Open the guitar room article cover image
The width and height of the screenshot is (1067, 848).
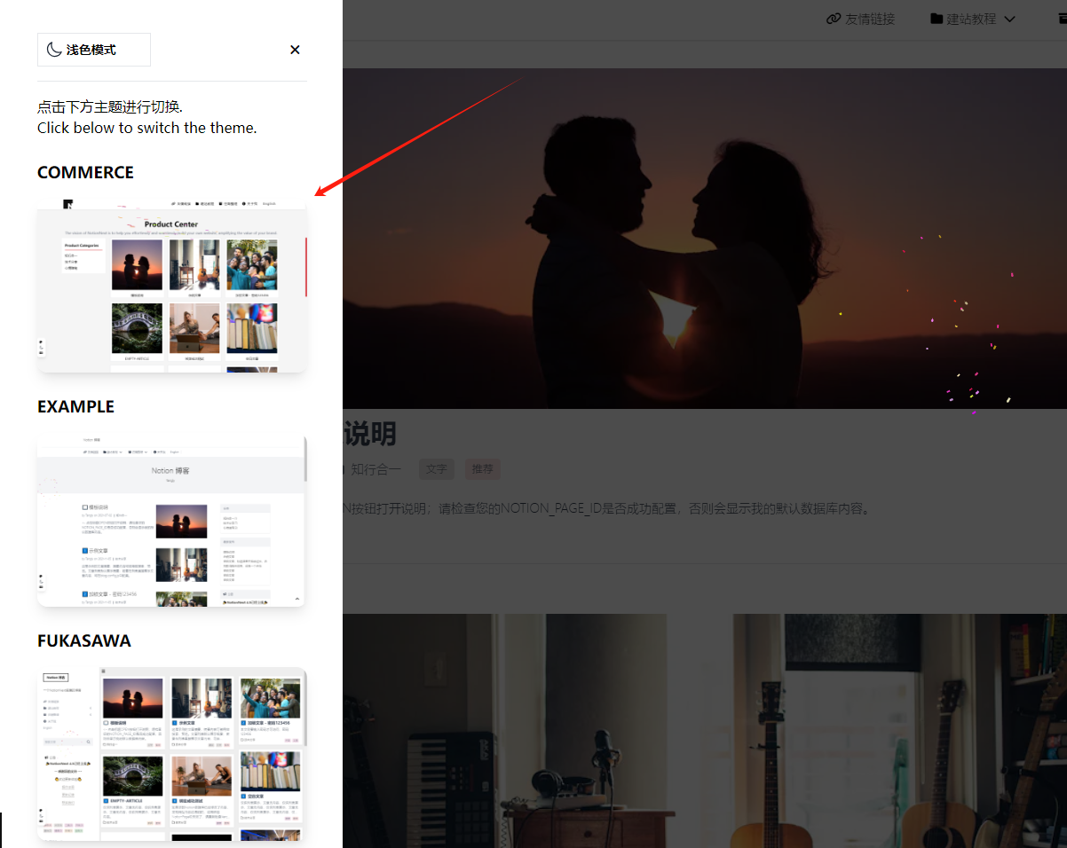705,731
